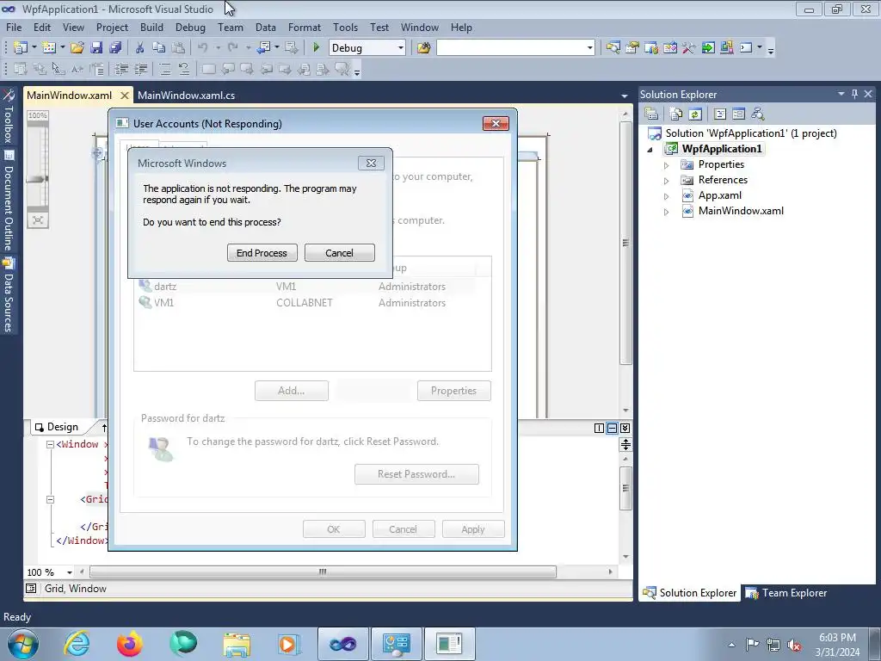Toggle the horizontal split view button

[612, 429]
